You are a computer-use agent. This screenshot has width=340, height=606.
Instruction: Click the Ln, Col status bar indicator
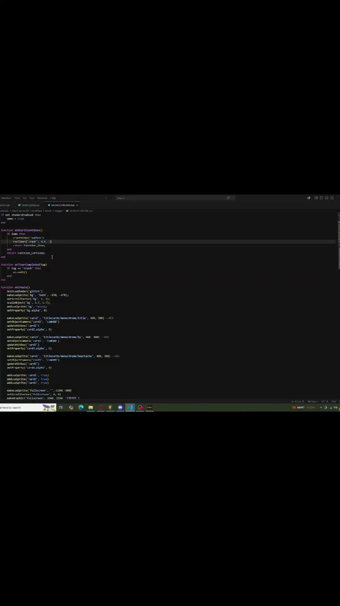point(298,401)
